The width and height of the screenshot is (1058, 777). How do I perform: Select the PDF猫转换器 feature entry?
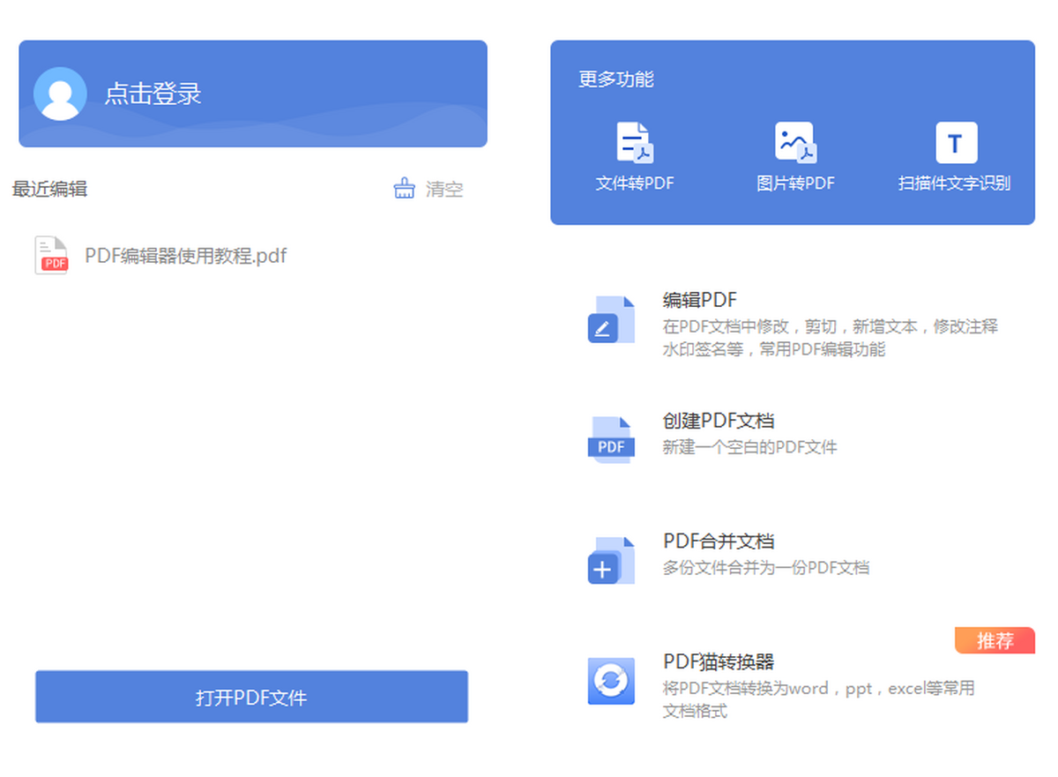coord(714,662)
